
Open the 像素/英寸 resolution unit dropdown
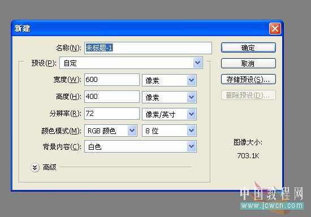(x=169, y=114)
